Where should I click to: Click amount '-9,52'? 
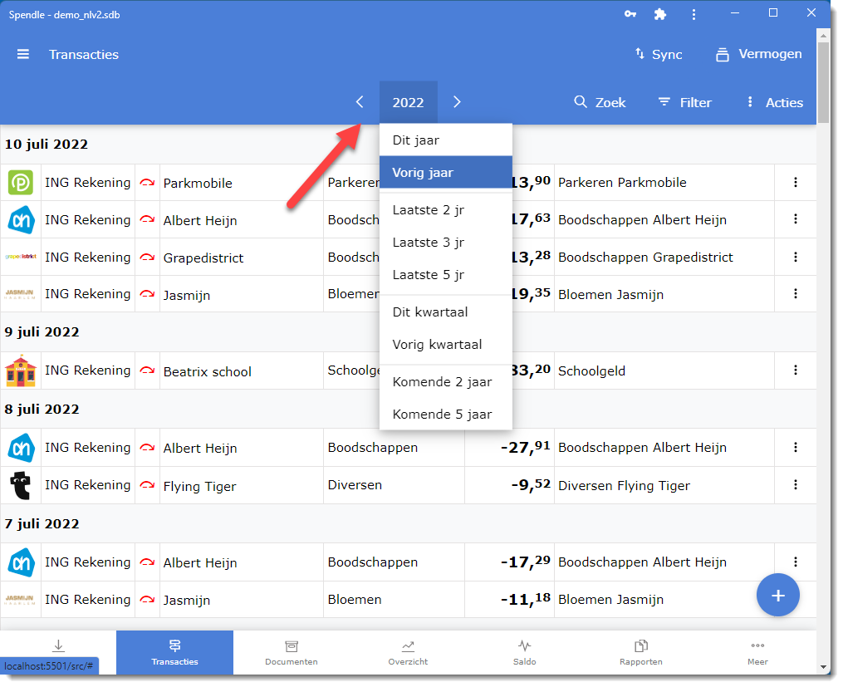(531, 485)
